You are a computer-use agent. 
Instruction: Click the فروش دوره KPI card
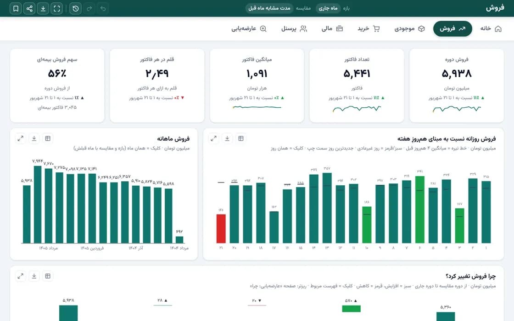point(456,85)
